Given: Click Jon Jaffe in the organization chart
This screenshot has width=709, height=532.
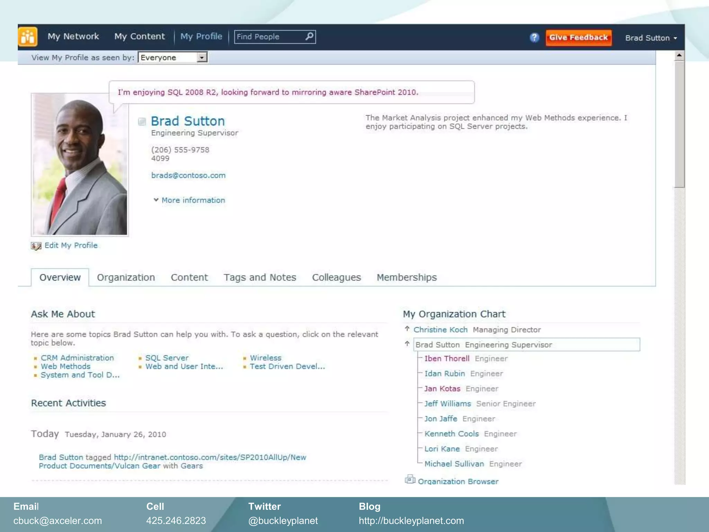Looking at the screenshot, I should pyautogui.click(x=441, y=419).
